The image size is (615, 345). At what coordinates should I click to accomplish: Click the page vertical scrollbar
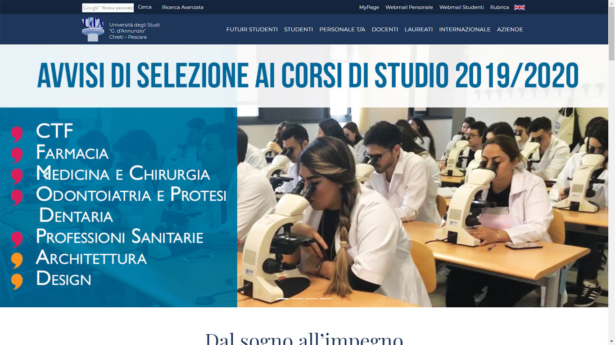(x=611, y=172)
